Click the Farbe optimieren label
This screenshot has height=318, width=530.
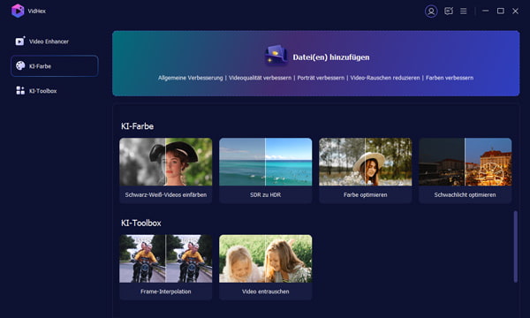click(365, 194)
